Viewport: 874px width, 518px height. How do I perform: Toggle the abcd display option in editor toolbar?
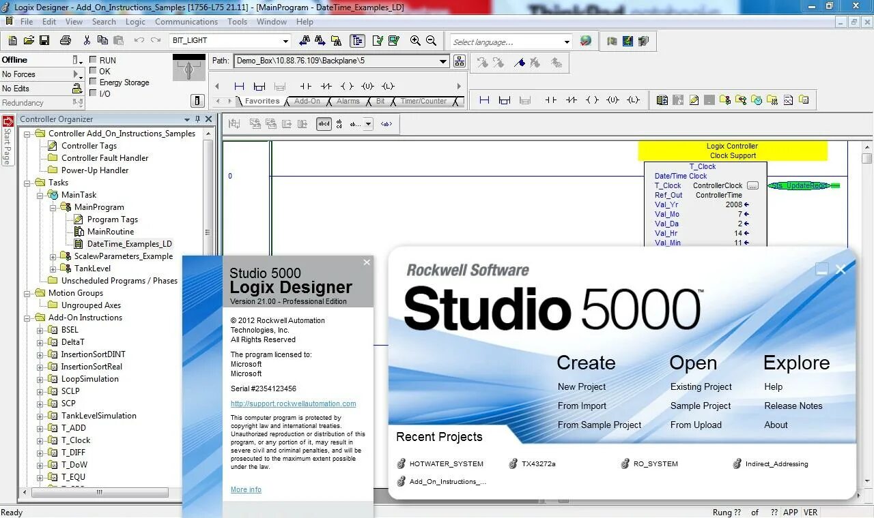(324, 124)
